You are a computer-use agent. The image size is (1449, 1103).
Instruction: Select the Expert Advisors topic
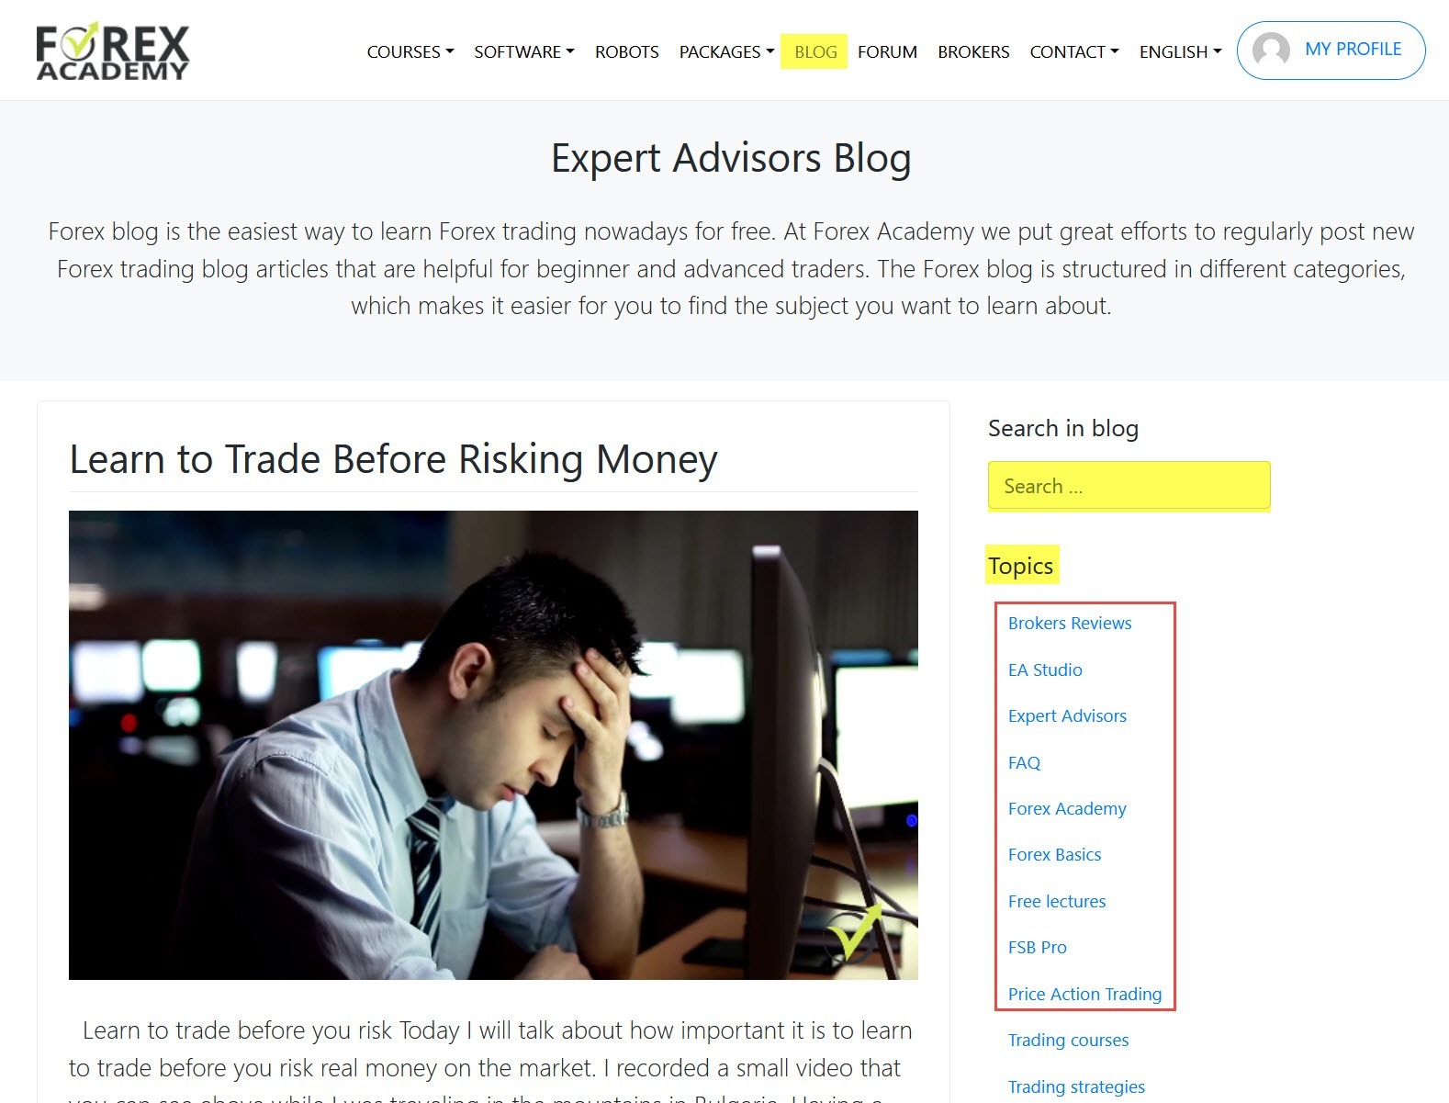pos(1067,715)
